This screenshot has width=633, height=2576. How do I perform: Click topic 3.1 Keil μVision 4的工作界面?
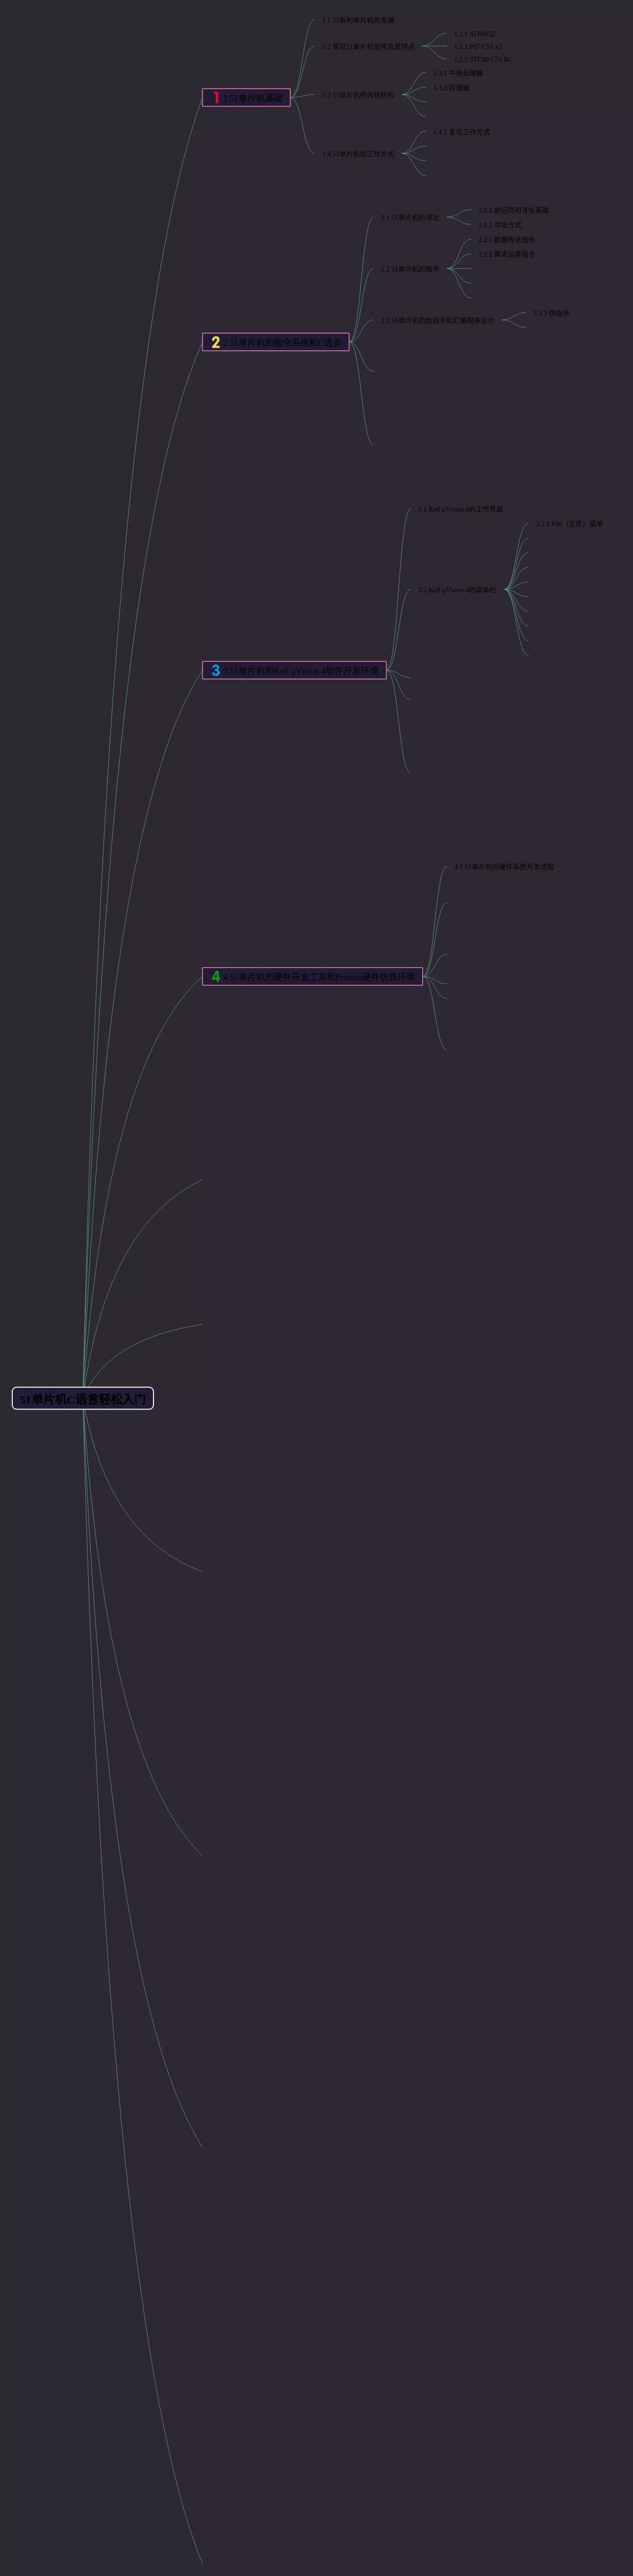(x=460, y=509)
